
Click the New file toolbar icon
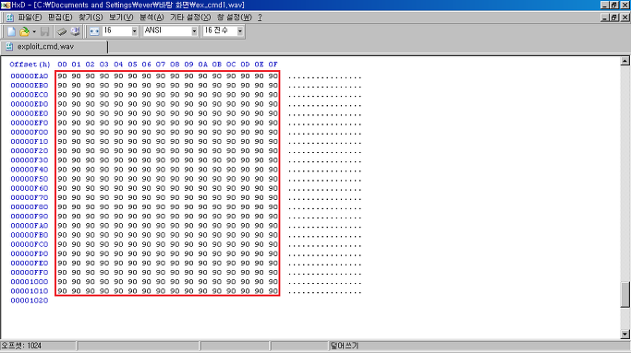(12, 31)
